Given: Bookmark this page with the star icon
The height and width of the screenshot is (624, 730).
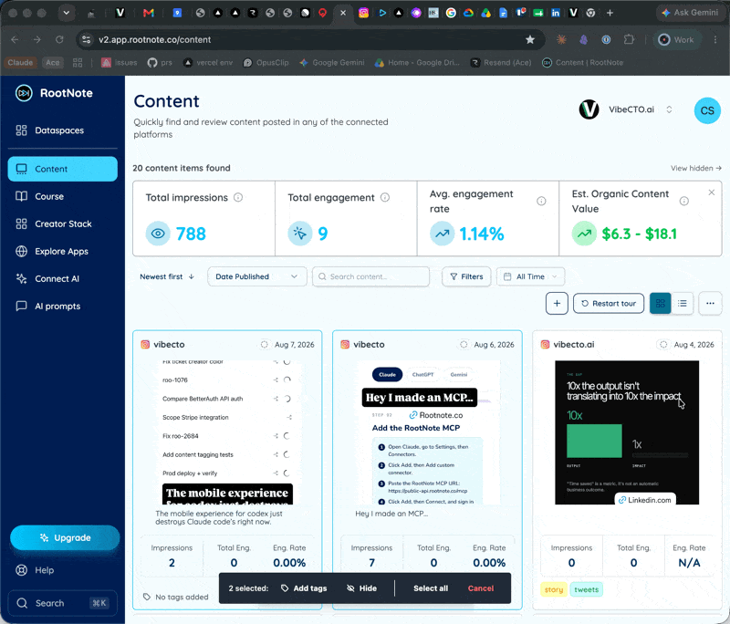Looking at the screenshot, I should (x=530, y=39).
